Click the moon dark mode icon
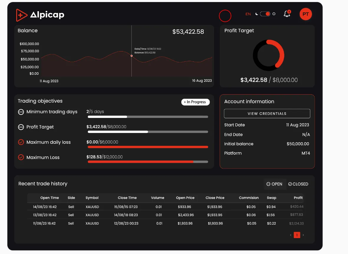The height and width of the screenshot is (254, 348). pos(257,14)
